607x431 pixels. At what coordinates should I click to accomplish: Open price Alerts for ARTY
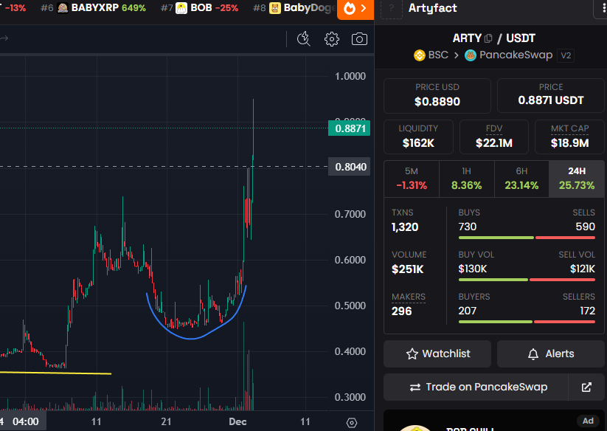point(550,354)
